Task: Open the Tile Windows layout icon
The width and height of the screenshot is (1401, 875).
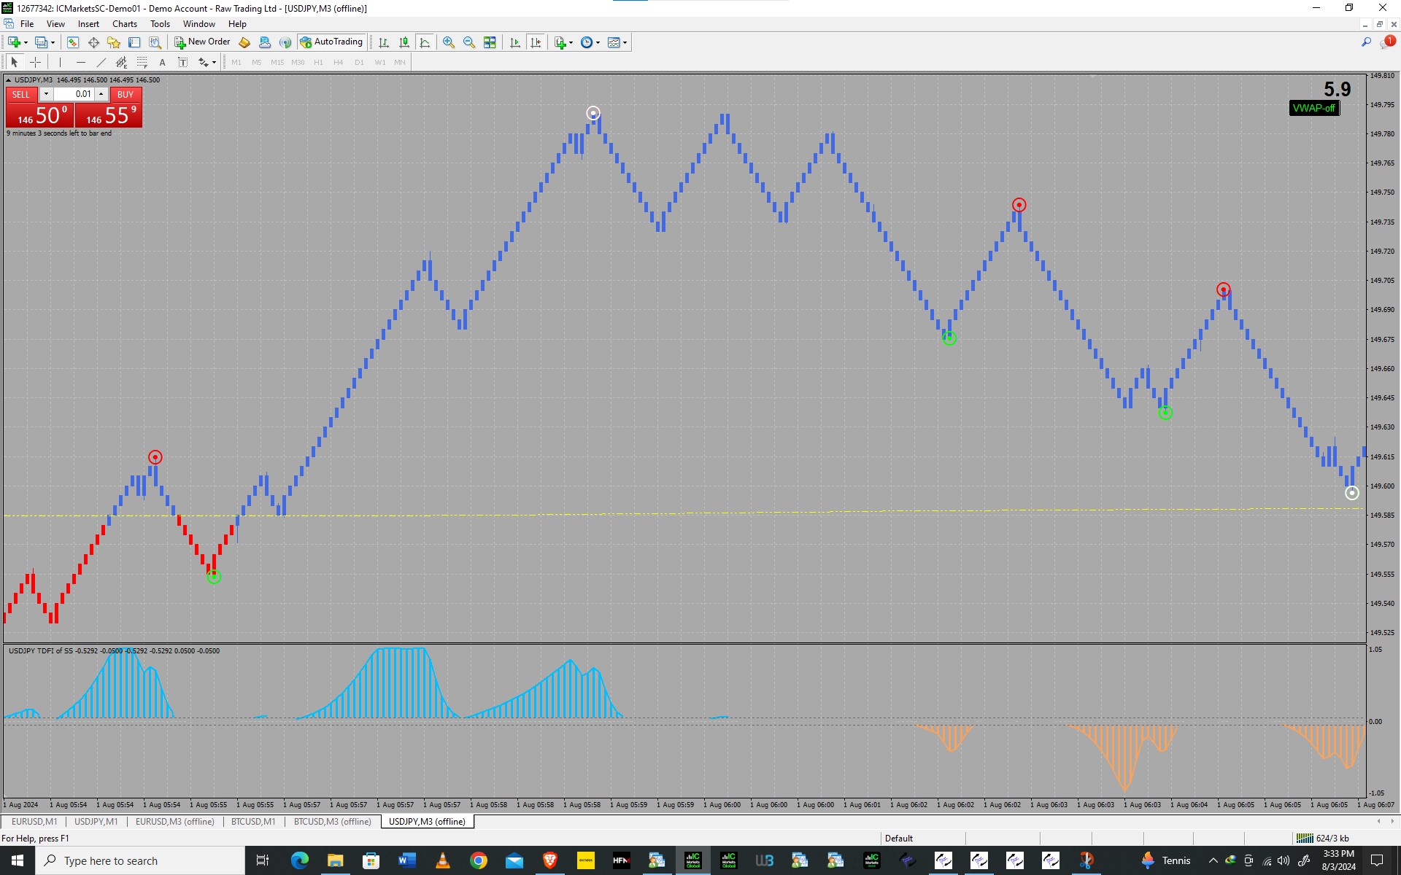Action: pos(490,42)
